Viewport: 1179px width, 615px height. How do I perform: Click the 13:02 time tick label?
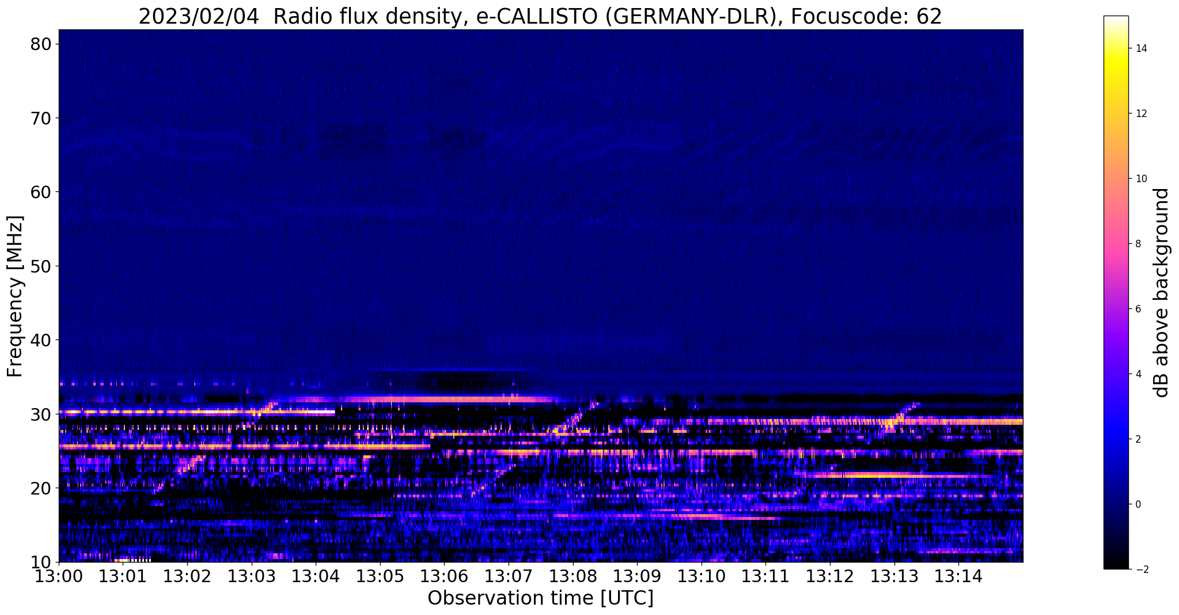[187, 576]
